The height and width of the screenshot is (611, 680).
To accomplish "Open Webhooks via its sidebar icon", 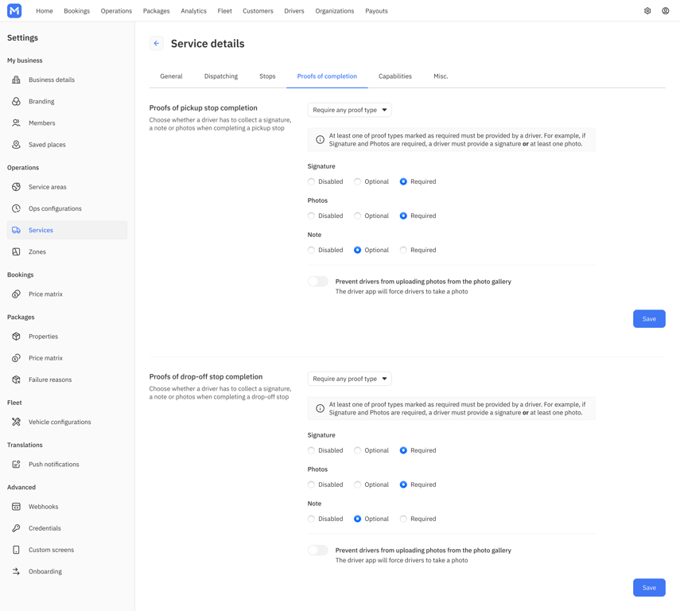I will pos(16,507).
